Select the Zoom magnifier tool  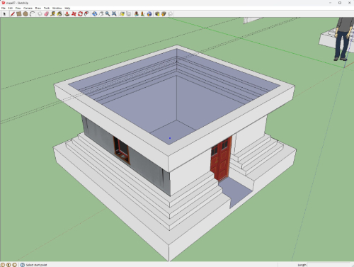pos(108,14)
